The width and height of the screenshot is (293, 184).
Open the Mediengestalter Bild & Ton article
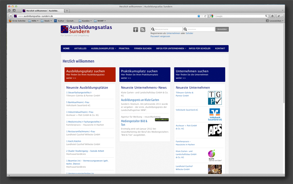coord(134,123)
